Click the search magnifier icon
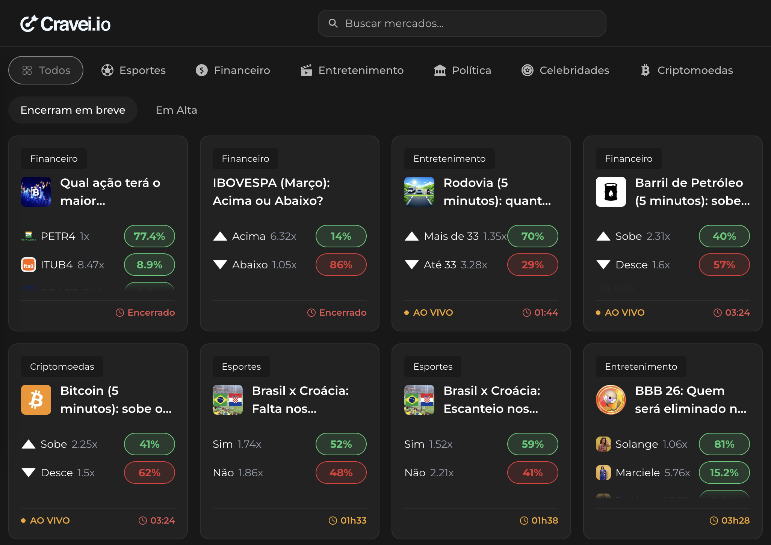The width and height of the screenshot is (771, 545). click(333, 23)
